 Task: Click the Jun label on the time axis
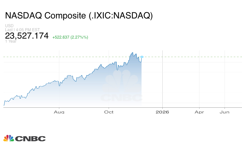coord(225,112)
